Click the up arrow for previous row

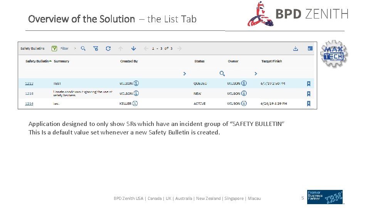(121, 49)
